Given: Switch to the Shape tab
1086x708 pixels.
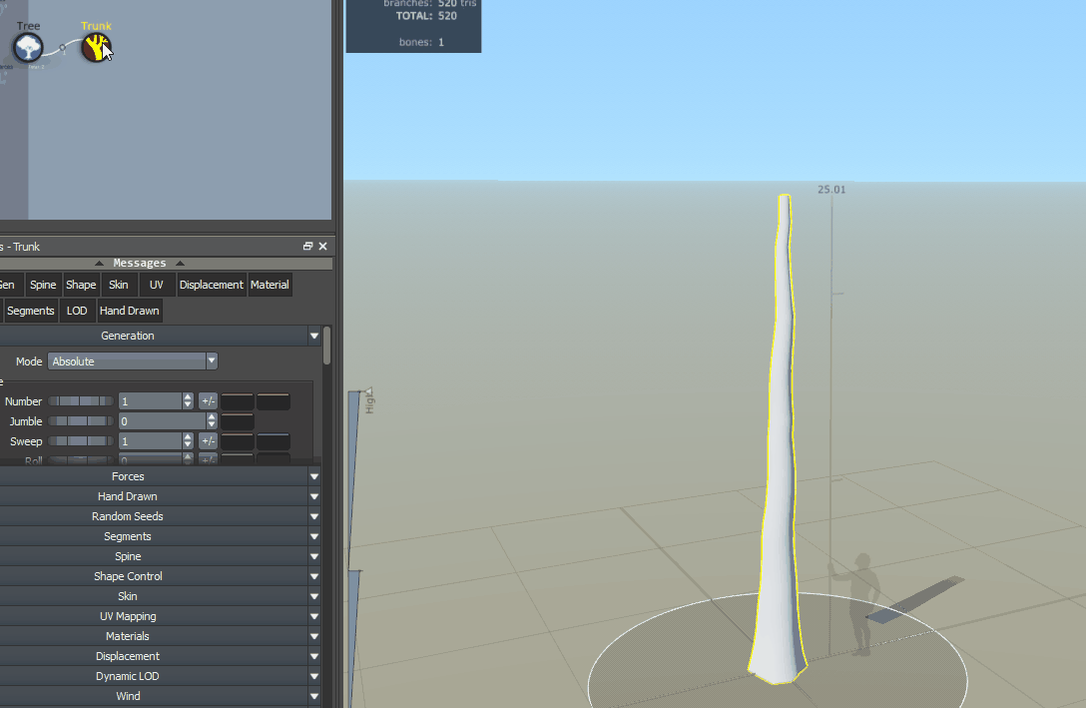Looking at the screenshot, I should 81,285.
